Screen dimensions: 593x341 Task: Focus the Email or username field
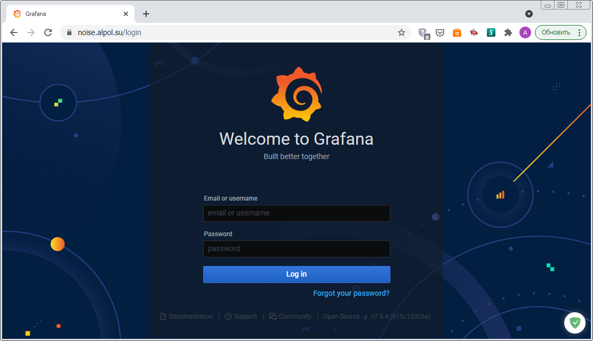(296, 213)
